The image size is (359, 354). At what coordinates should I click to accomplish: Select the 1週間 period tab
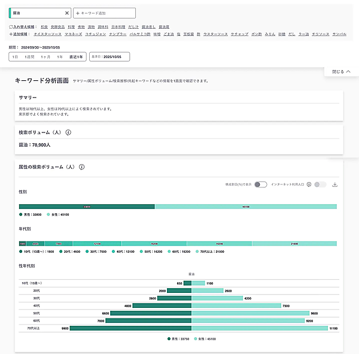pos(29,56)
